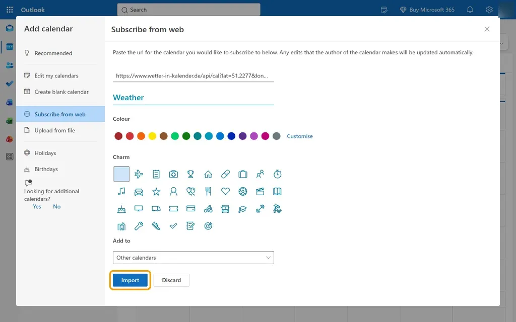Select the open book charm
The height and width of the screenshot is (322, 516).
[x=278, y=191]
